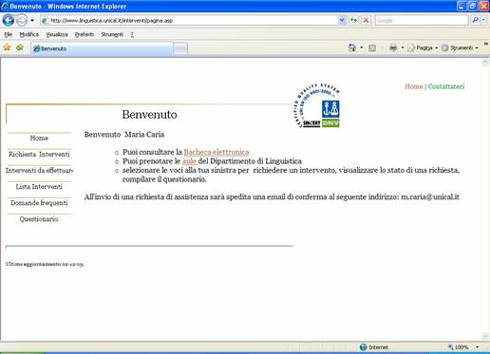Open the File menu
This screenshot has height=354, width=490.
click(9, 34)
